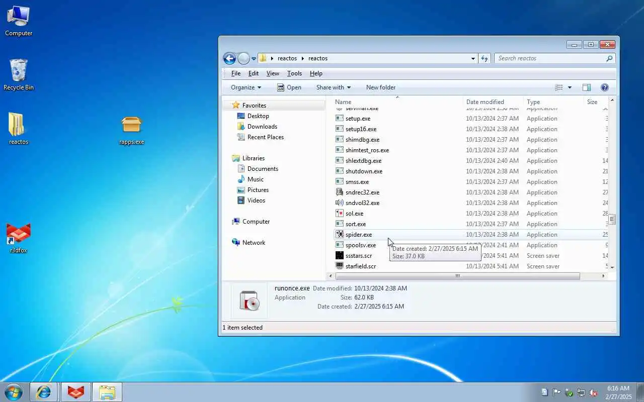
Task: Sort by the Type column header
Action: pos(553,102)
